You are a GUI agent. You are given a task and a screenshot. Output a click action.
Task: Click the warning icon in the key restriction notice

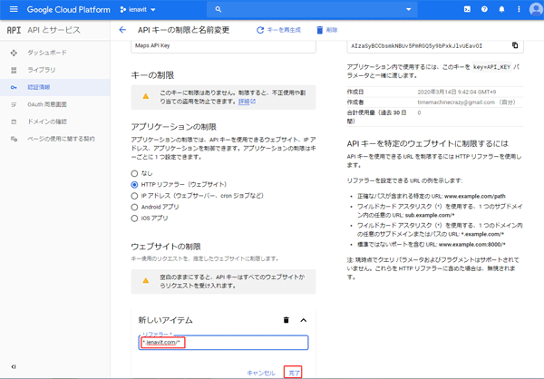[146, 96]
